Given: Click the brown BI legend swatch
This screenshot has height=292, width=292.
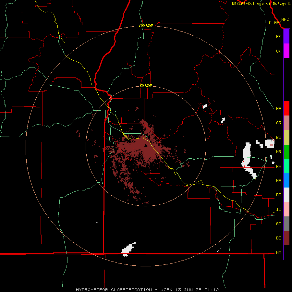Looking at the screenshot, I should [x=286, y=238].
